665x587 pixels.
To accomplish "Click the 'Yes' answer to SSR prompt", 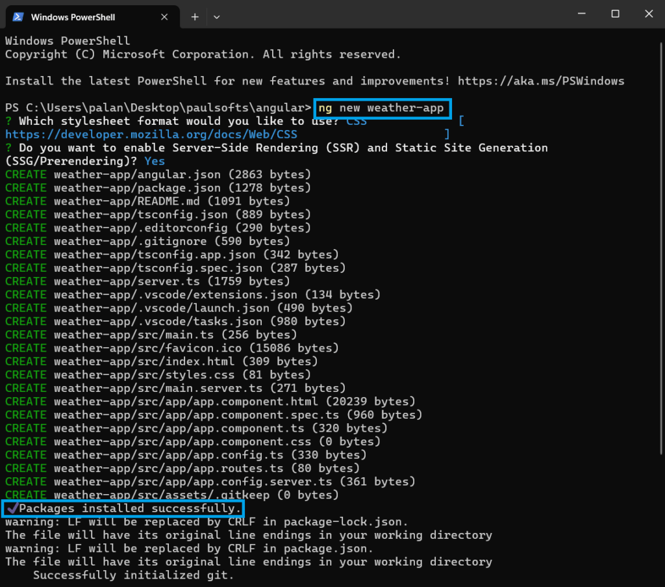I will pos(155,161).
